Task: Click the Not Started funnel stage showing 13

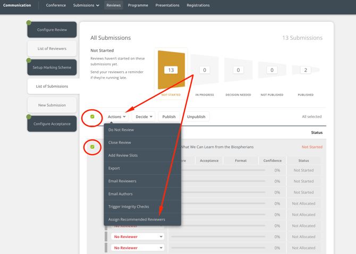Action: [171, 70]
